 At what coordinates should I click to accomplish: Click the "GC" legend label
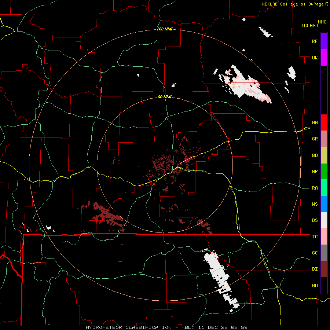coord(315,253)
